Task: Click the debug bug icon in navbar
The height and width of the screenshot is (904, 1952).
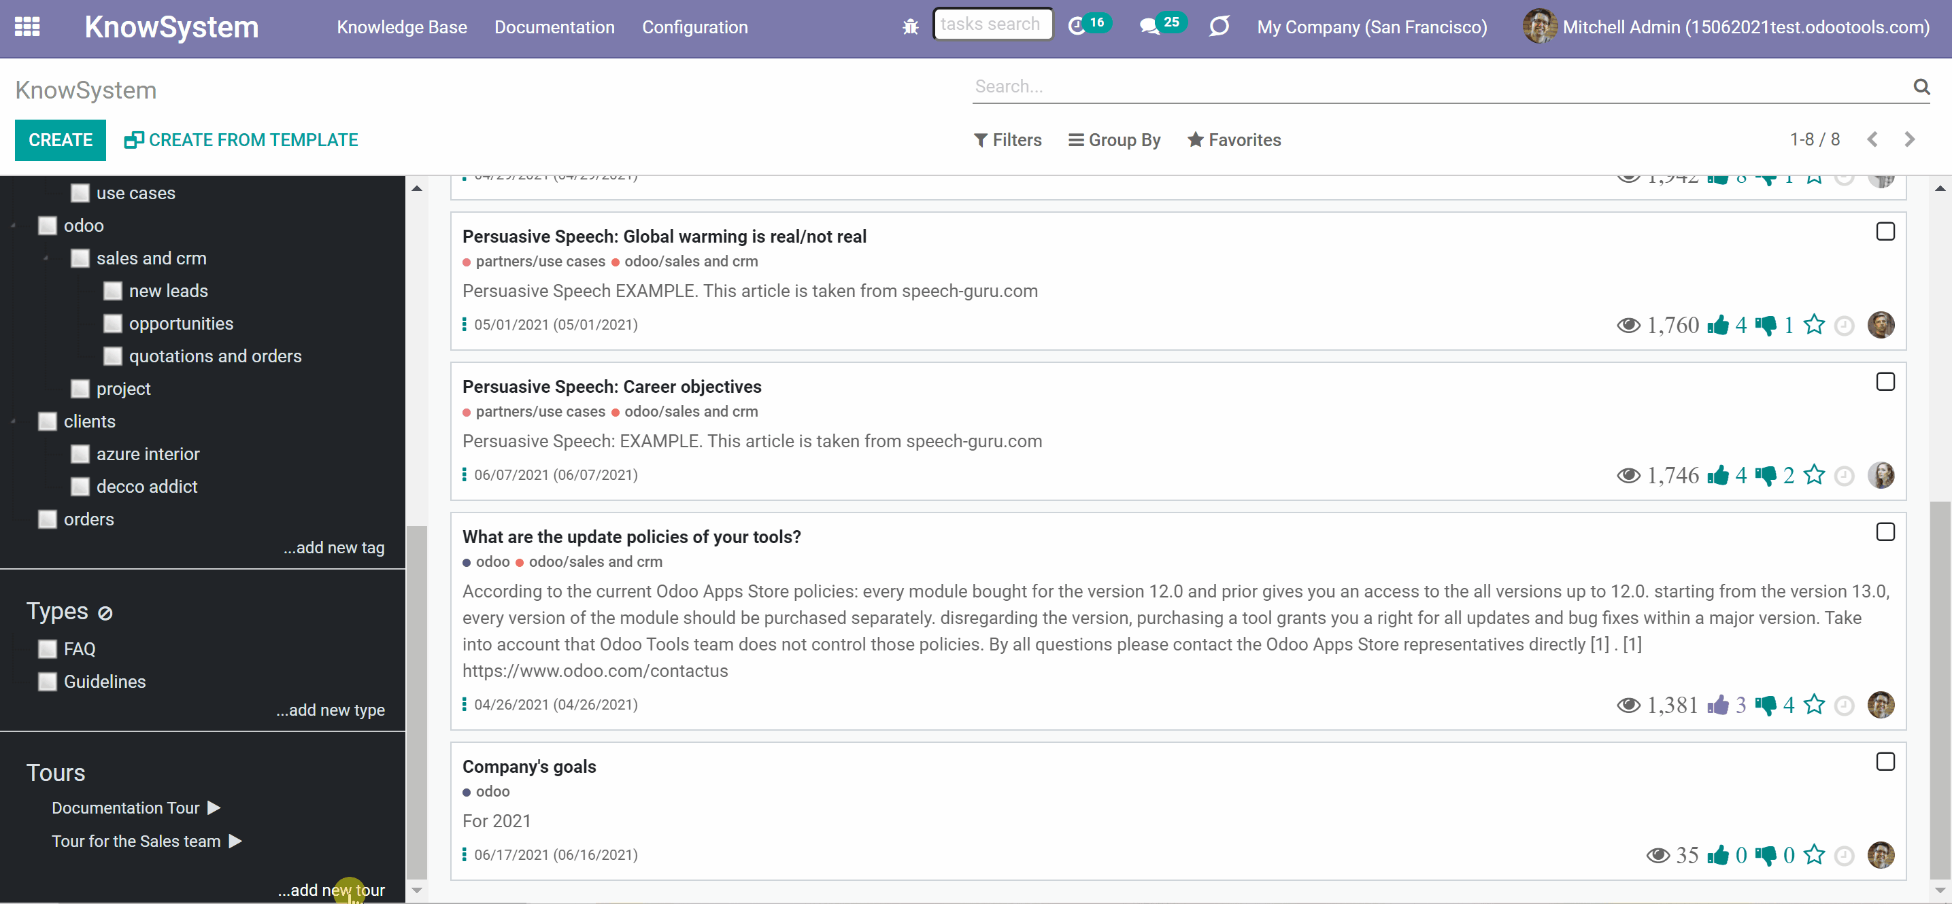Action: (x=910, y=27)
